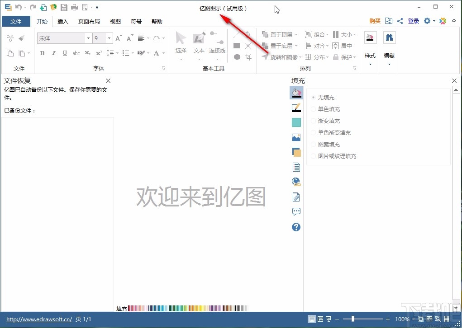Open the picture icon in fill sidebar
The width and height of the screenshot is (462, 328).
[x=296, y=137]
